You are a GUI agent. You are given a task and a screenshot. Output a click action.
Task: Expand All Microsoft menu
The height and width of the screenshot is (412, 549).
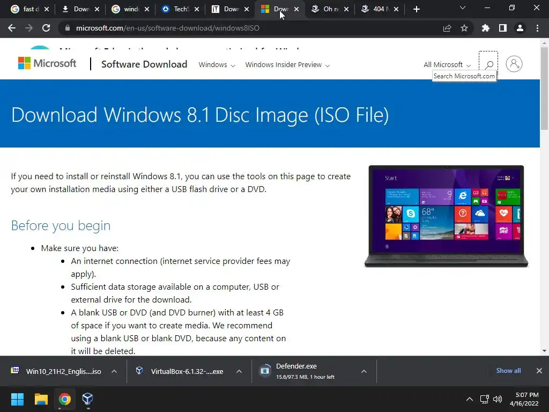[x=447, y=65]
